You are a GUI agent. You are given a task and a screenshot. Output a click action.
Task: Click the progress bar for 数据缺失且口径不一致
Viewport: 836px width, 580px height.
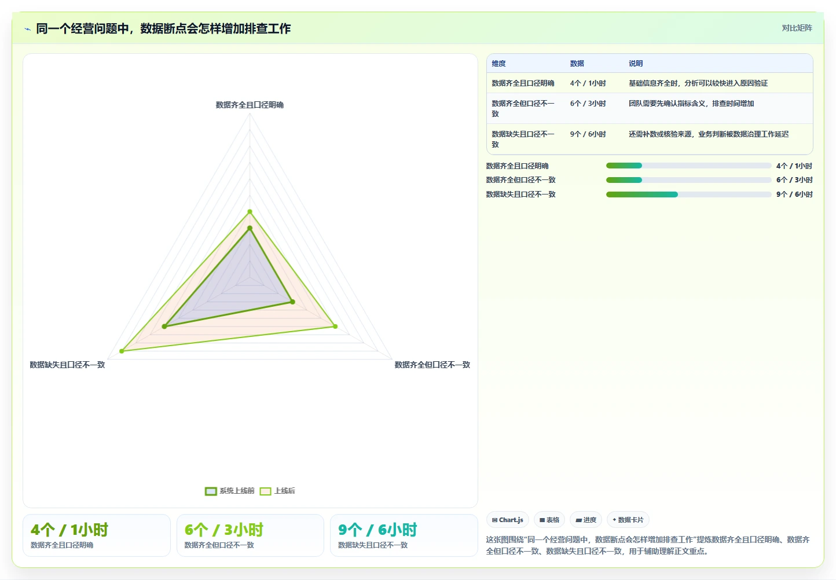[688, 194]
